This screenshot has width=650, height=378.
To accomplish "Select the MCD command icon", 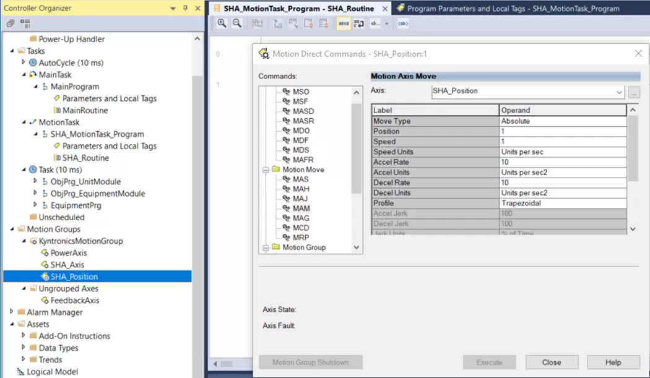I will 286,228.
